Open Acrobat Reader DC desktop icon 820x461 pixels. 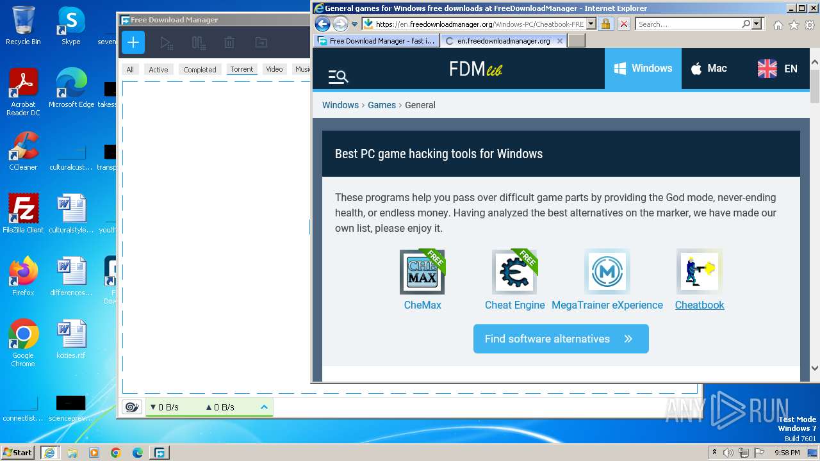click(23, 92)
